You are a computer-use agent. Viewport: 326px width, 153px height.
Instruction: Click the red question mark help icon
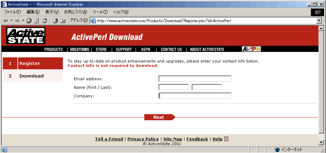227,139
